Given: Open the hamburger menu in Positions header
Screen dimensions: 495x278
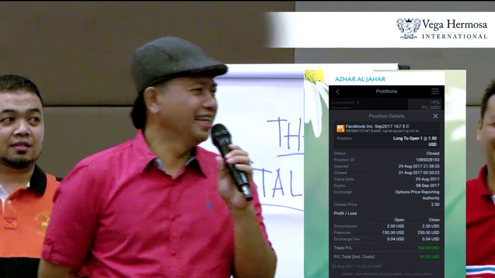Looking at the screenshot, I should tap(435, 92).
